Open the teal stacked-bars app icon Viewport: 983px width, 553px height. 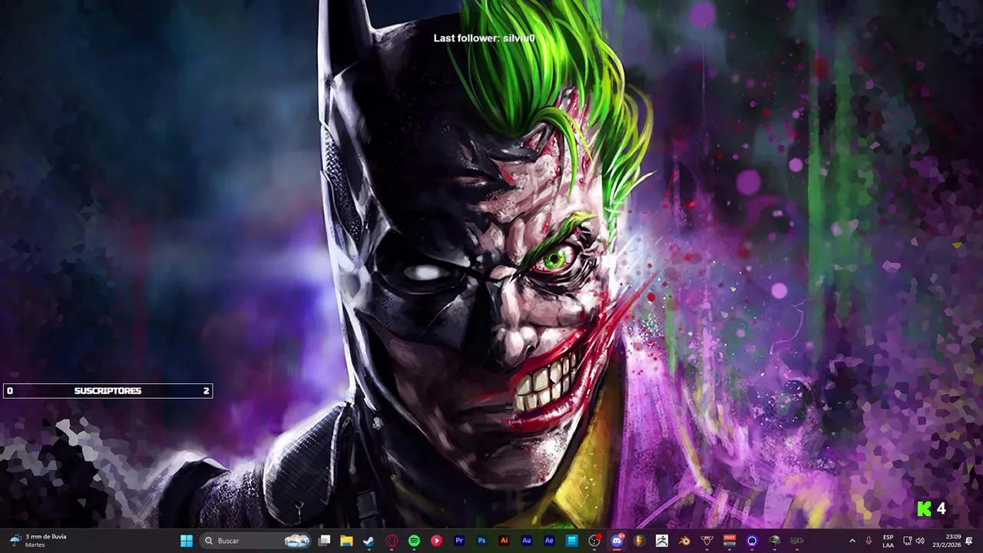571,541
